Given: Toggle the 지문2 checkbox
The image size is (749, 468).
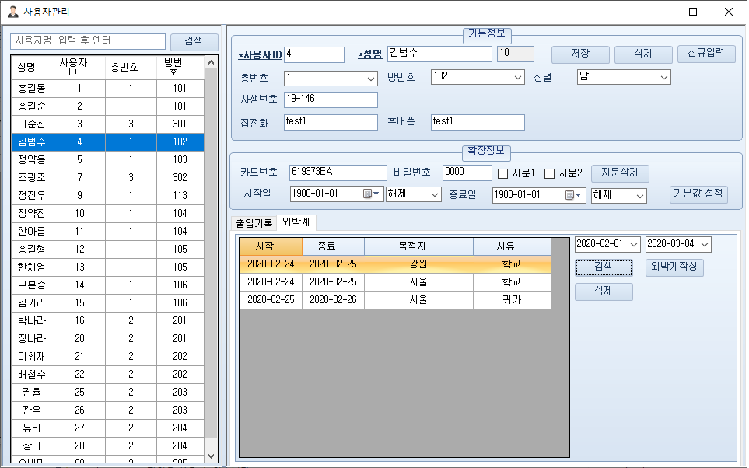Looking at the screenshot, I should [x=549, y=173].
